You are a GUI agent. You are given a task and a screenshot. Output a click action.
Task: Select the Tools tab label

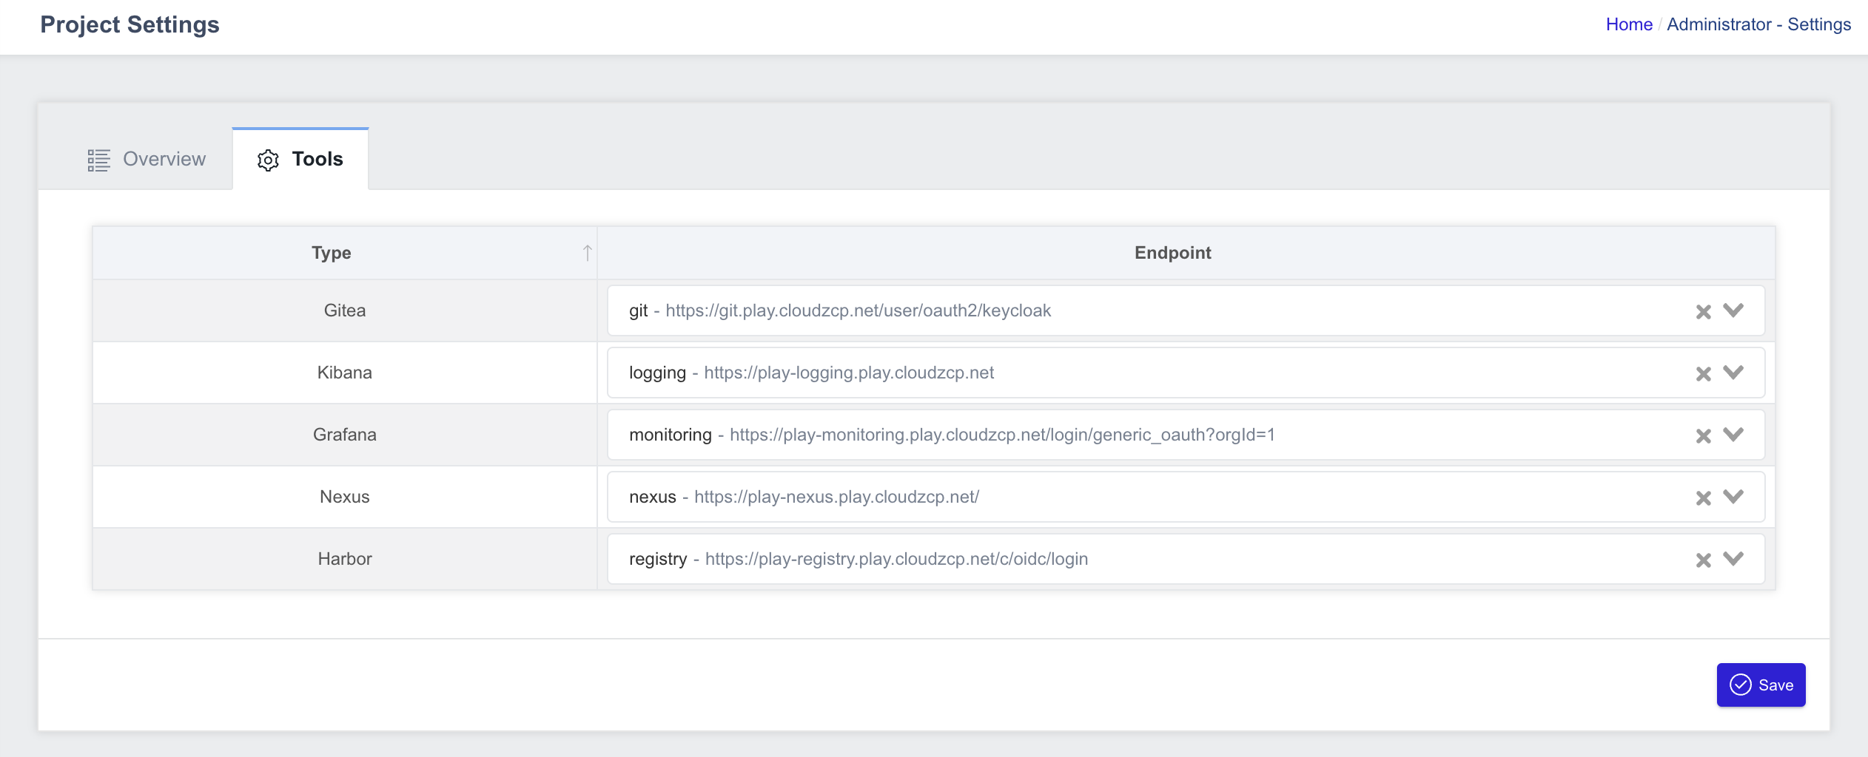pyautogui.click(x=318, y=159)
